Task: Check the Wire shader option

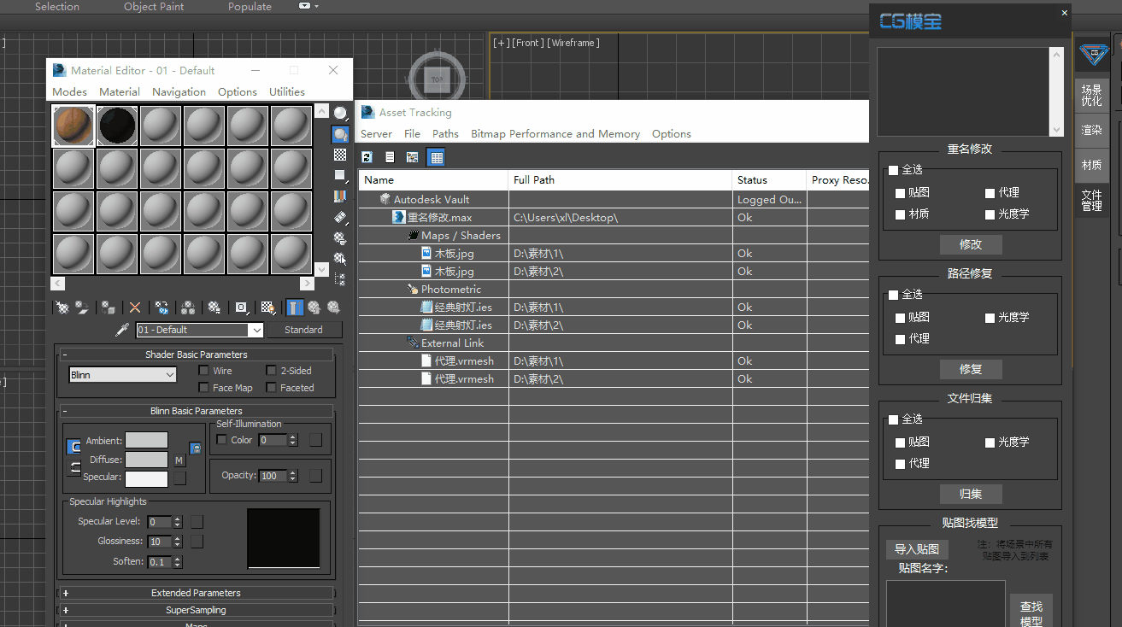Action: (x=203, y=371)
